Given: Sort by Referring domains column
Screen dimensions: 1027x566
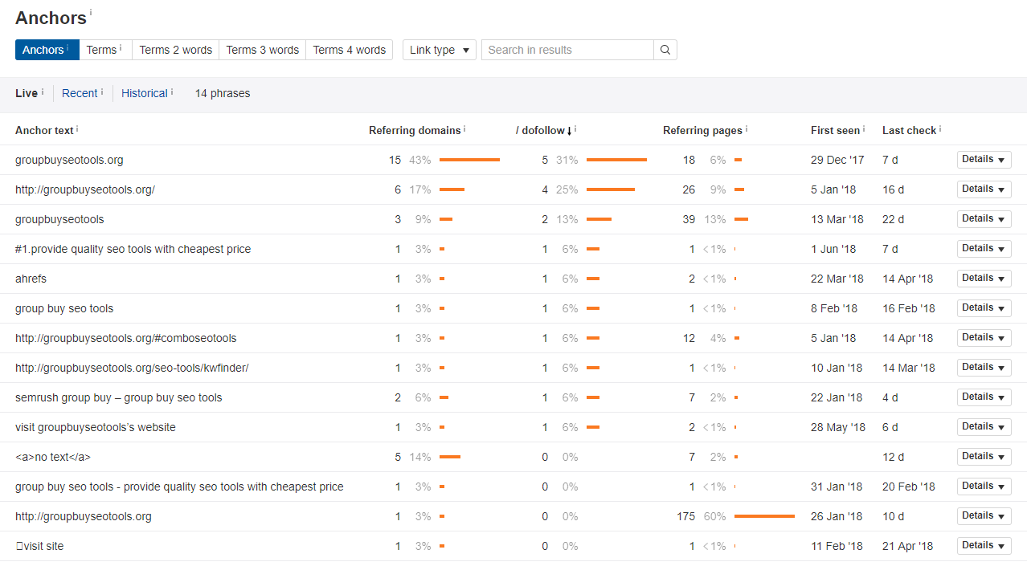Looking at the screenshot, I should [415, 130].
